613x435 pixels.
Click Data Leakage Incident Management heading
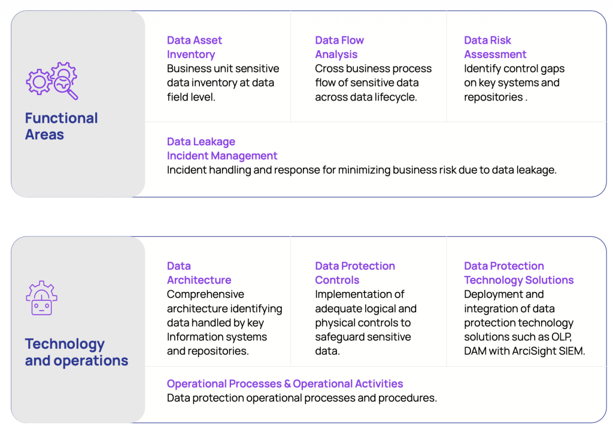pos(221,148)
